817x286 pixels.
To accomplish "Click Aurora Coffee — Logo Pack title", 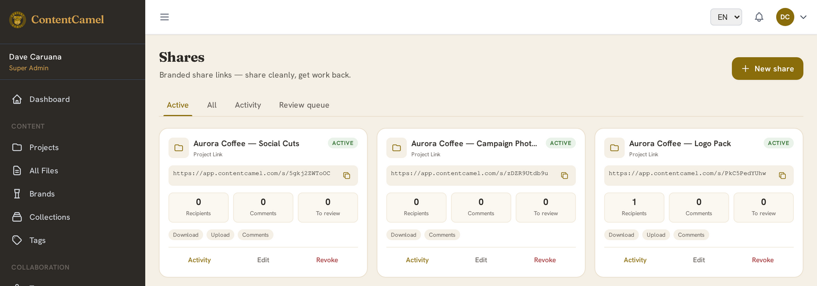I will coord(680,143).
